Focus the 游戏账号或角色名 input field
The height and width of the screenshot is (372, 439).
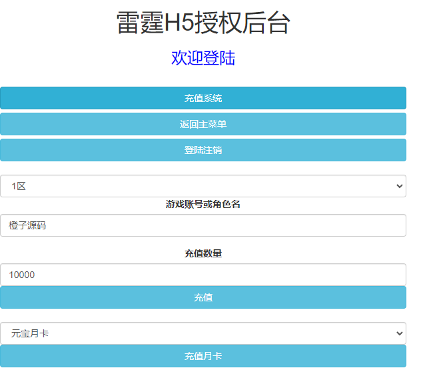click(203, 225)
